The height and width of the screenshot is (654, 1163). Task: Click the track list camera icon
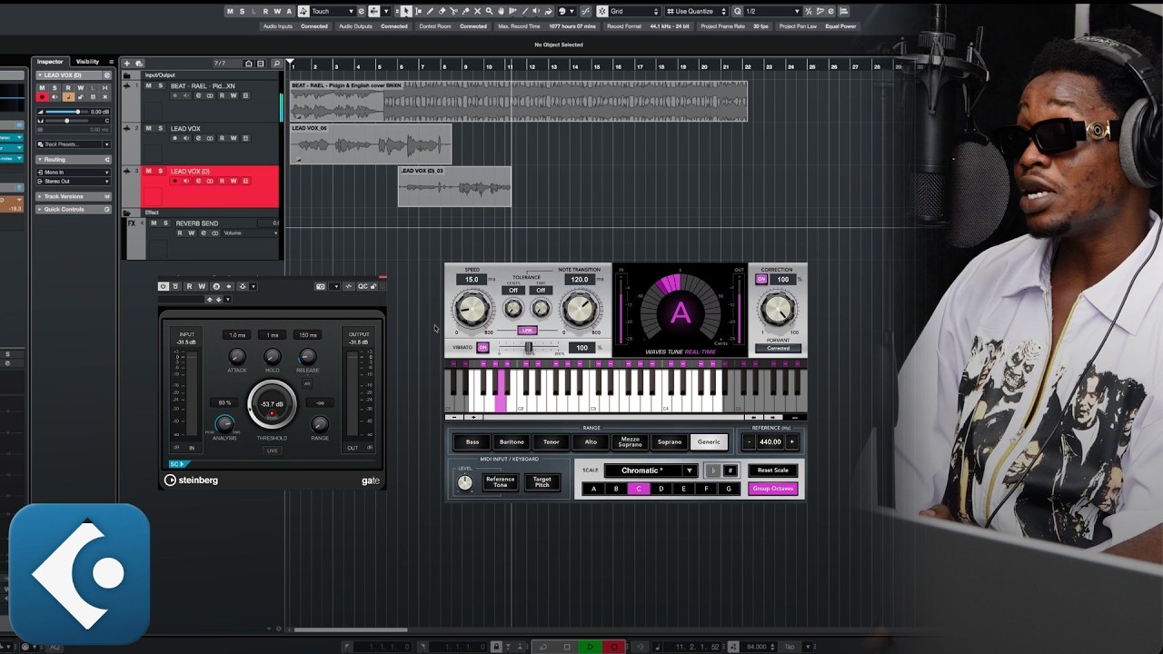[248, 64]
